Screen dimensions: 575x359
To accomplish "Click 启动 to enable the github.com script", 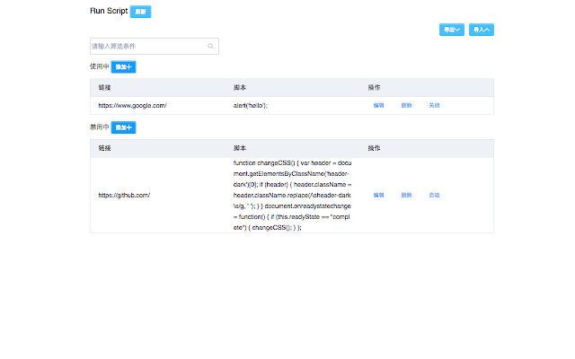I will point(434,196).
